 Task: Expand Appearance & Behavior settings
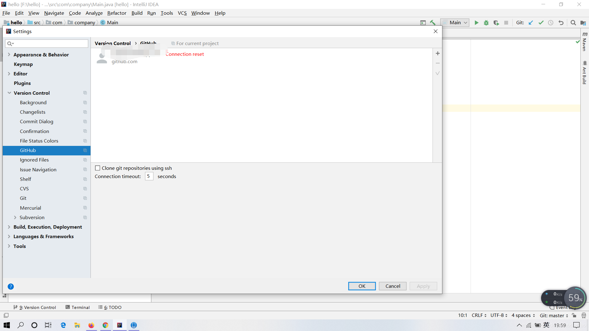tap(9, 55)
